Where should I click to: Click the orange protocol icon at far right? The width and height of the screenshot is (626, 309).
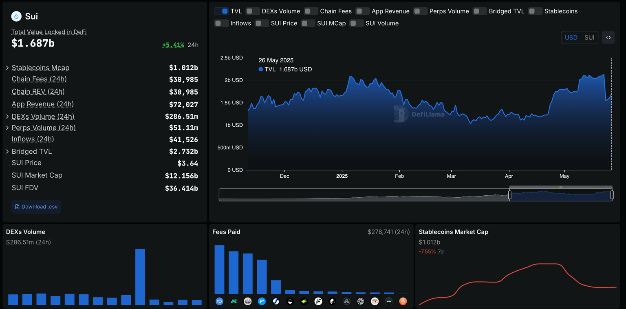pos(403,302)
